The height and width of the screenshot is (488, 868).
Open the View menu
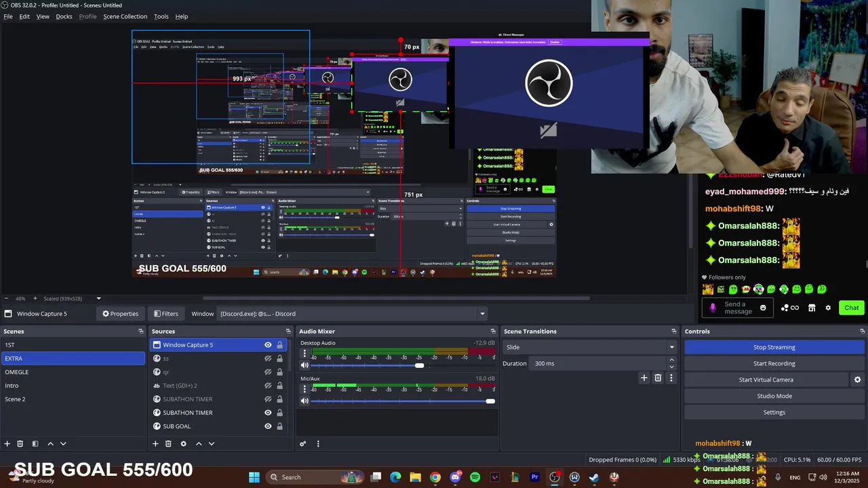click(43, 16)
